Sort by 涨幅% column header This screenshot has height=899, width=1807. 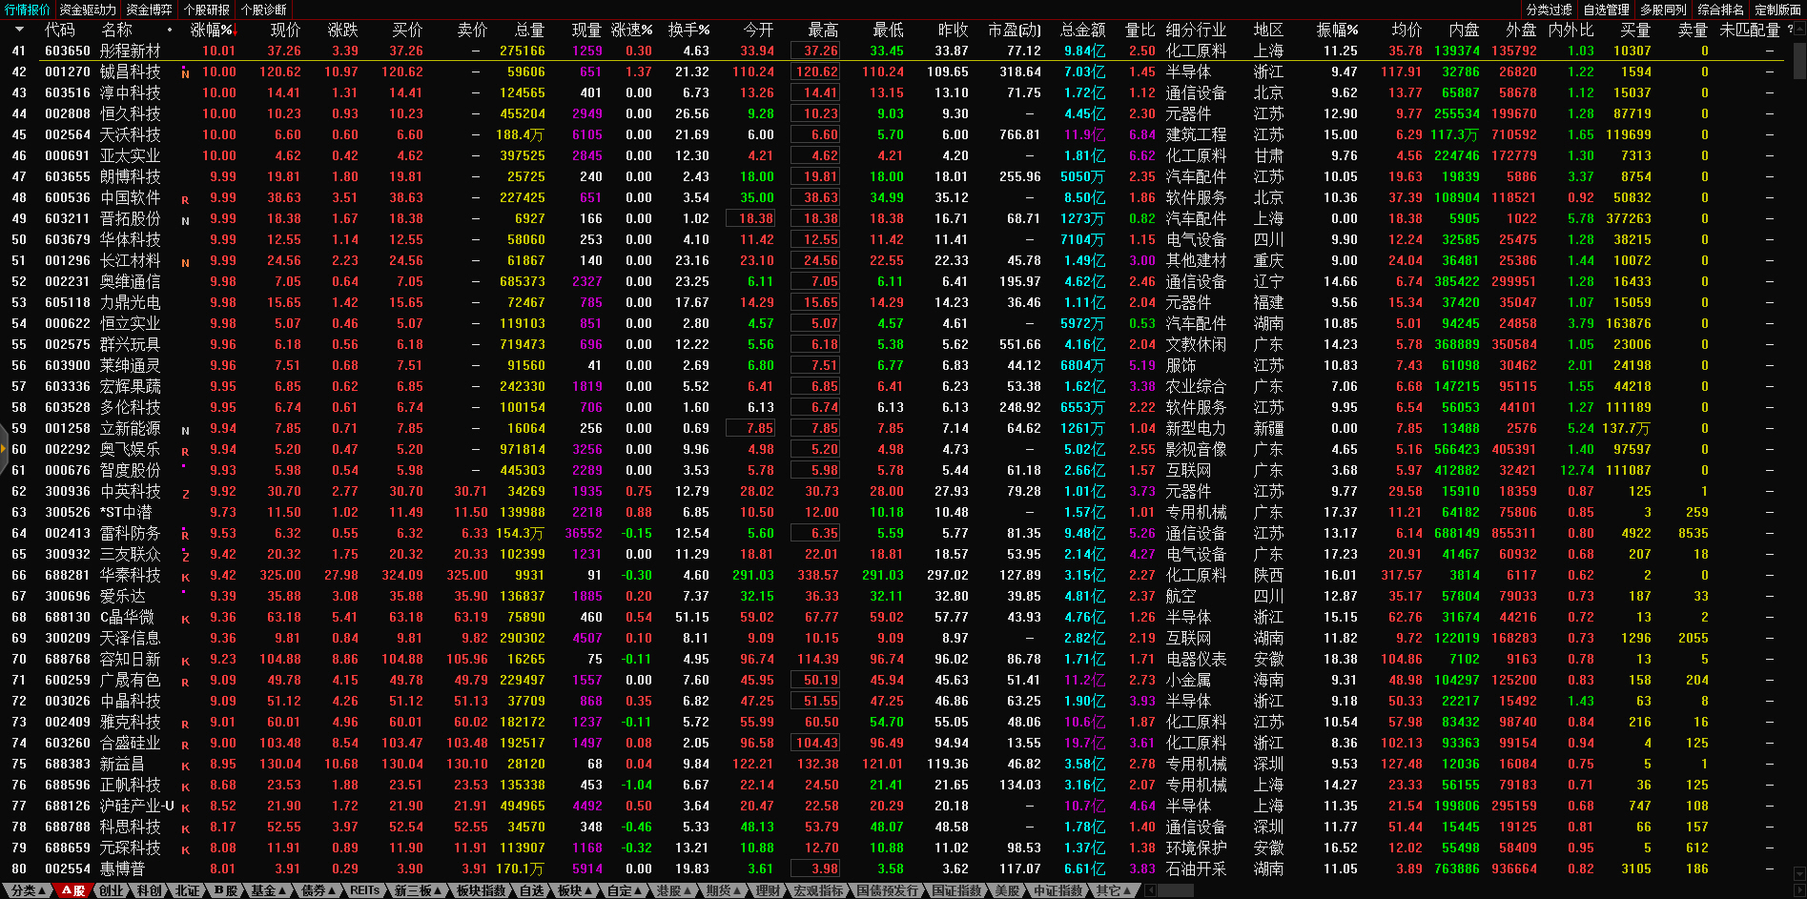click(211, 30)
